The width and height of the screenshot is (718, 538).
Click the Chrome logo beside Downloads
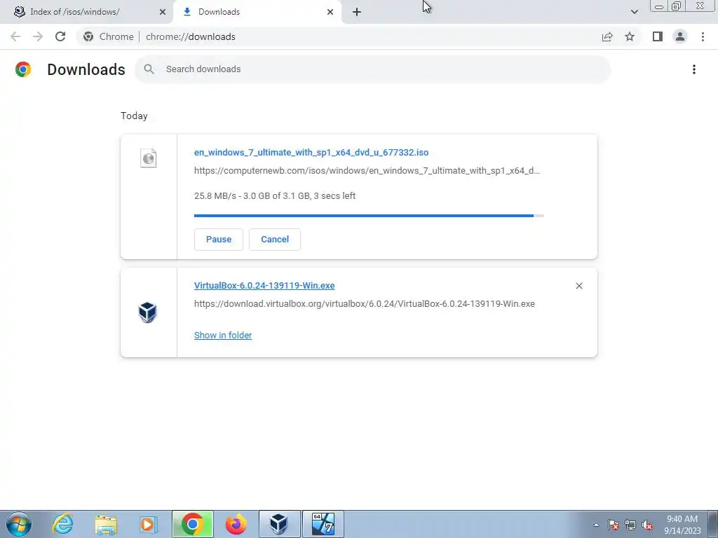[x=23, y=69]
